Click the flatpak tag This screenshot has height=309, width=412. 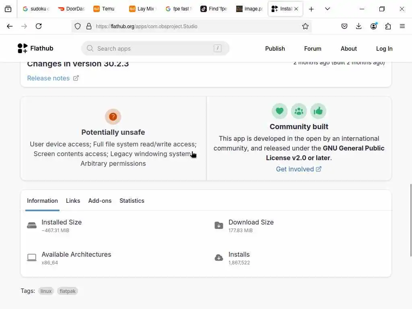tap(68, 291)
